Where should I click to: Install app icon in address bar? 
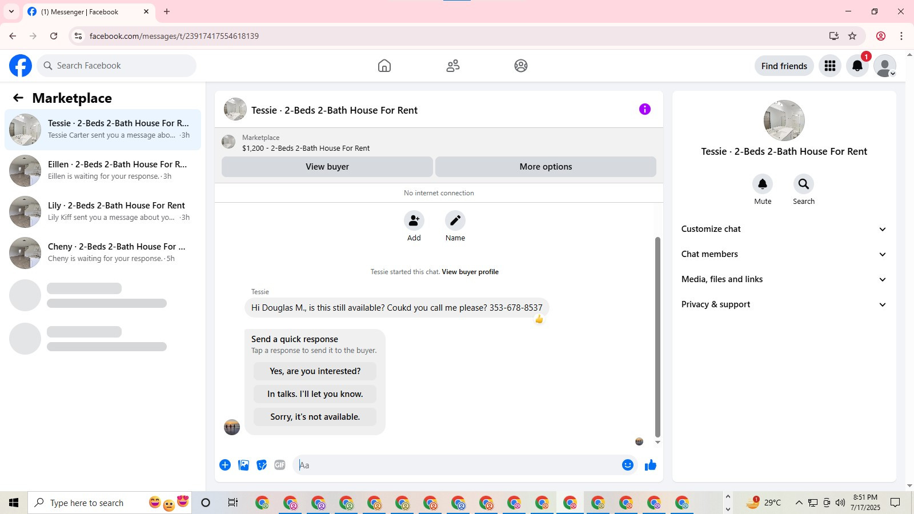834,36
